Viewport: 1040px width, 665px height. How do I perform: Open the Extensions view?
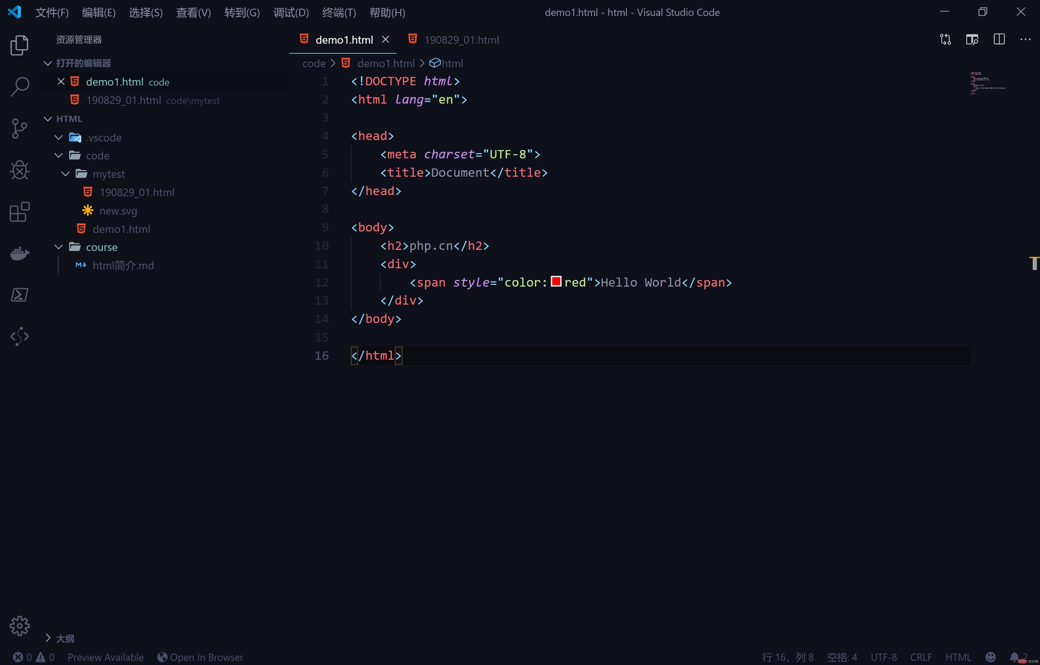[19, 212]
